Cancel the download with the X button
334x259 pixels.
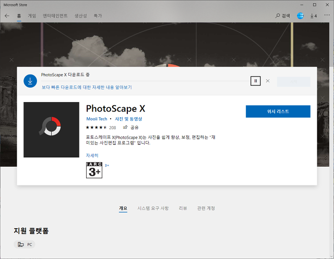coord(268,81)
